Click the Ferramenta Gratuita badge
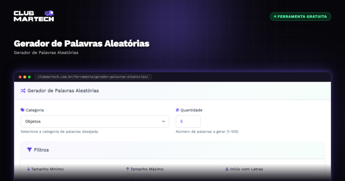Image resolution: width=345 pixels, height=181 pixels. click(x=301, y=17)
